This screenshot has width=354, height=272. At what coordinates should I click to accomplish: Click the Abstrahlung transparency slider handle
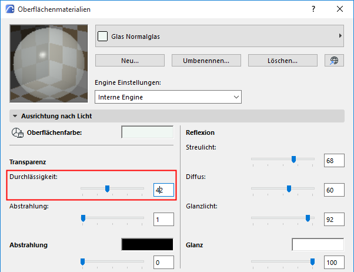(x=83, y=218)
